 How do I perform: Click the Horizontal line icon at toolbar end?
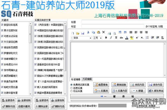163,38
